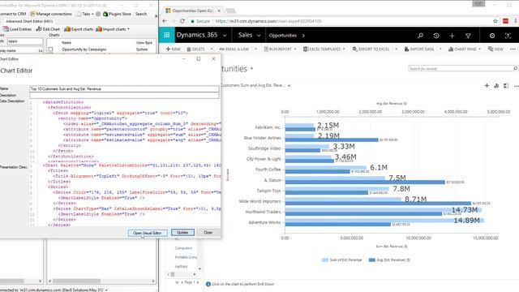Click EXPORT TO EXCEL command

[371, 49]
